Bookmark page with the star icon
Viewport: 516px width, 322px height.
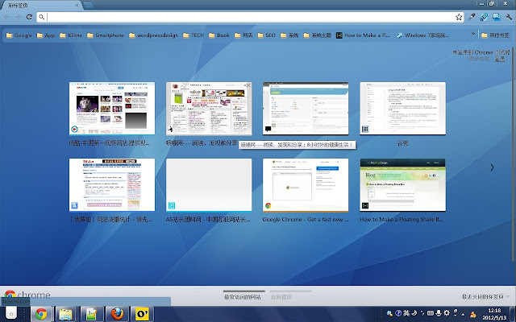(459, 17)
